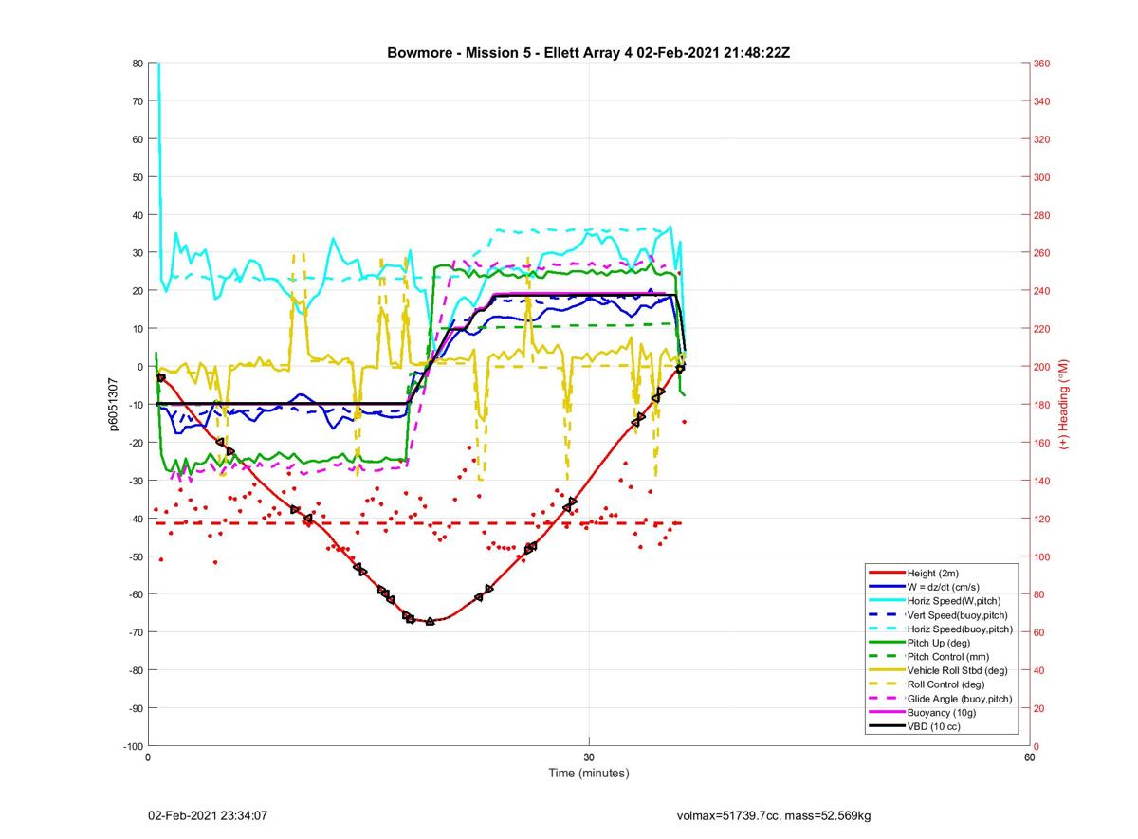Click the 'Horiz Speed(buoy,pitch)' legend label
Viewport: 1138px width, 839px height.
[x=960, y=629]
